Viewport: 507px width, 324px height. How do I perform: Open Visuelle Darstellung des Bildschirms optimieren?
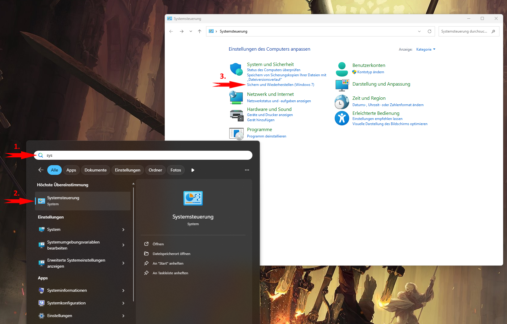pos(390,124)
